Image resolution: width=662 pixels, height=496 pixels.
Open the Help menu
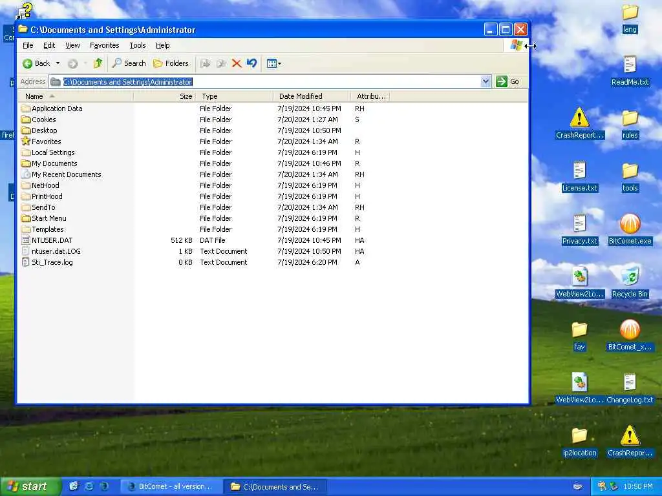coord(162,45)
